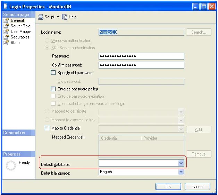218x195 pixels.
Task: Click the User Mapping page icon
Action: click(x=6, y=32)
